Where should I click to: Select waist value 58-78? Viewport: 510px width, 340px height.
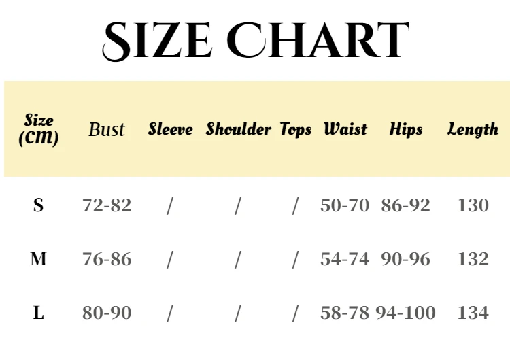tap(345, 313)
